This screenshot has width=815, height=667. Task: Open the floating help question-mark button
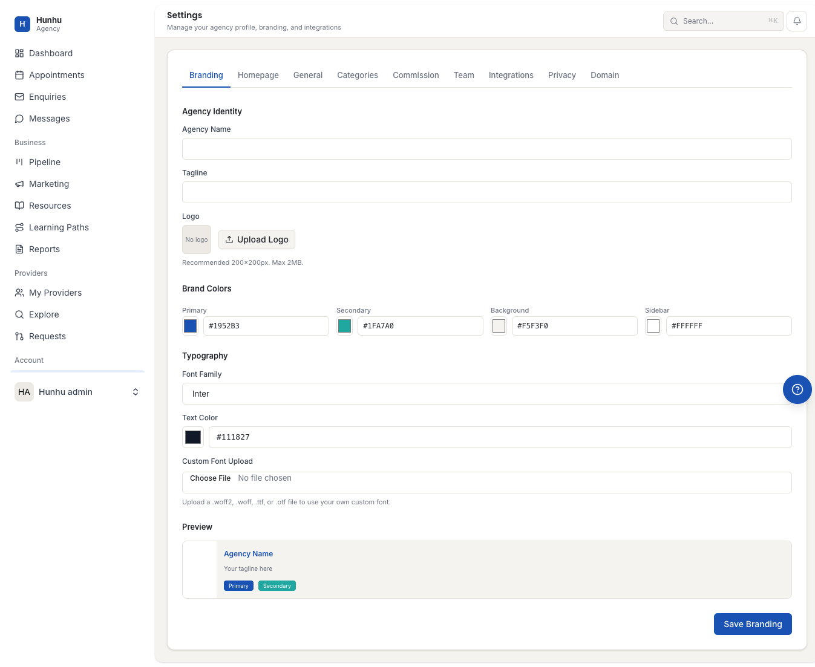tap(797, 389)
